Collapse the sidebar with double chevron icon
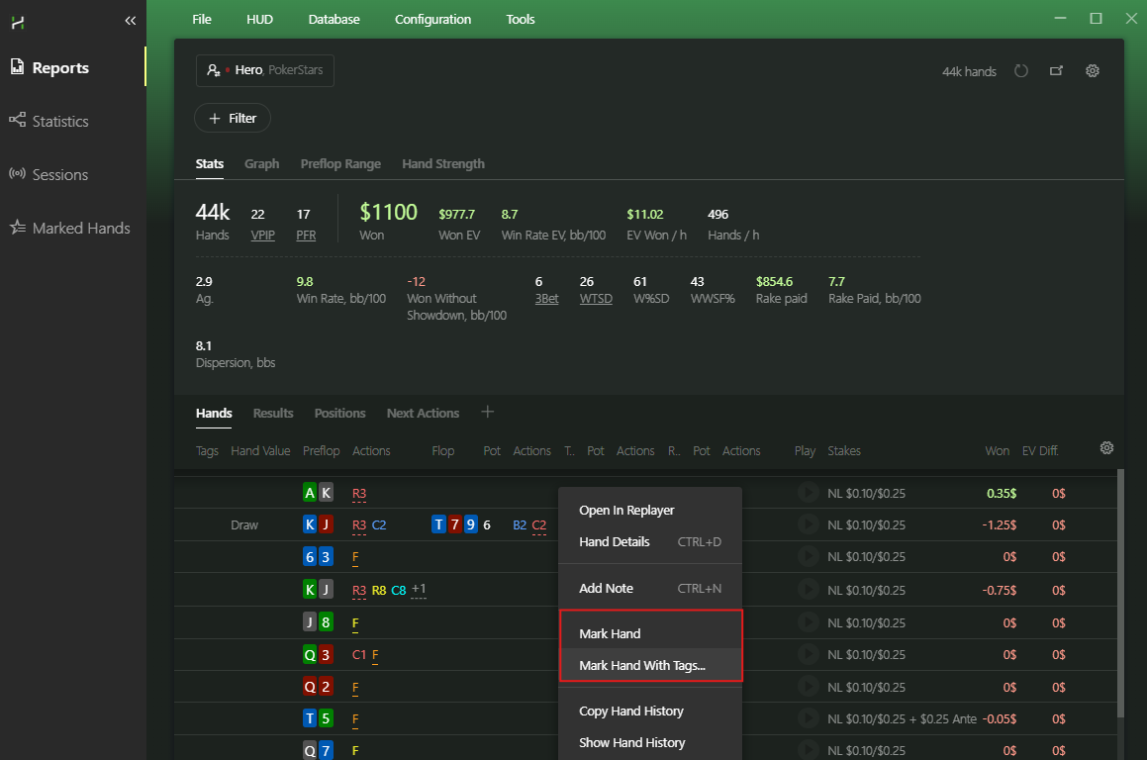The width and height of the screenshot is (1147, 760). (131, 21)
